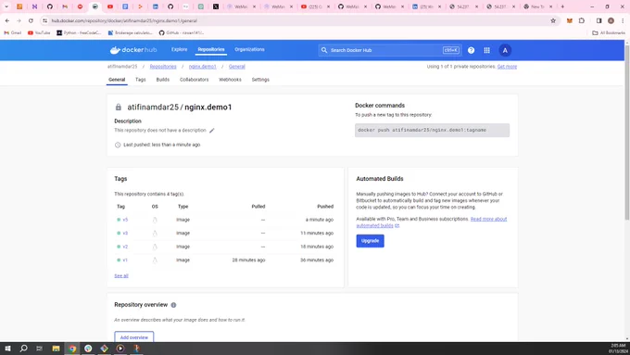Toggle the browser side panel icon

(598, 20)
